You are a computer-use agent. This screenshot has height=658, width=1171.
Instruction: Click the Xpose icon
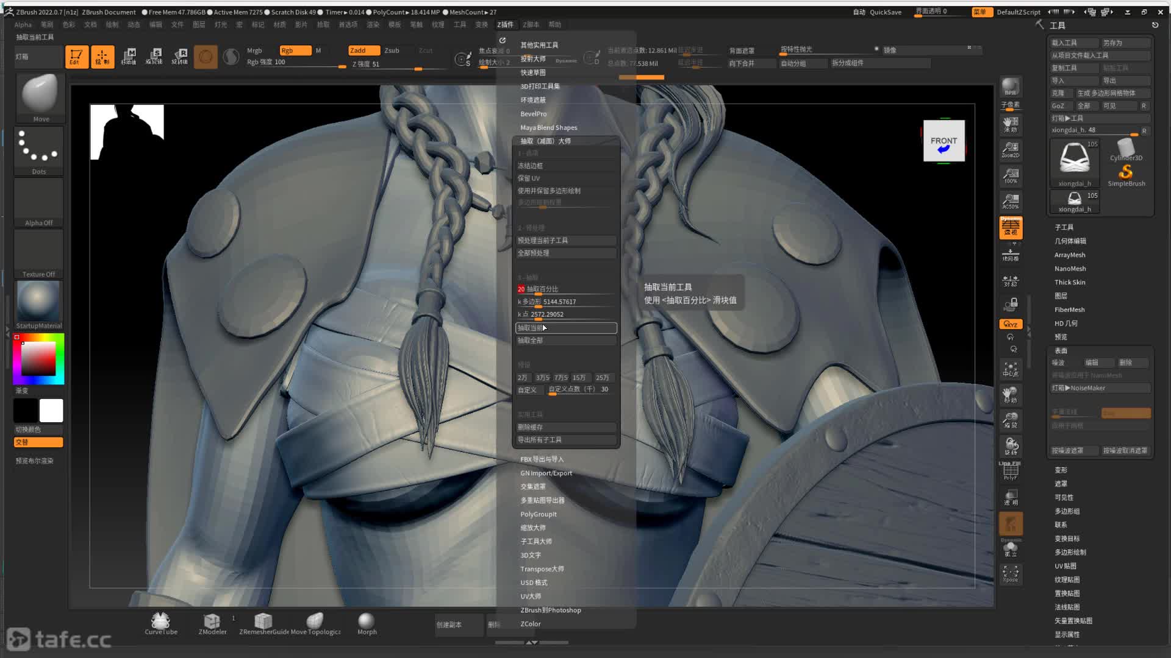(x=1011, y=573)
